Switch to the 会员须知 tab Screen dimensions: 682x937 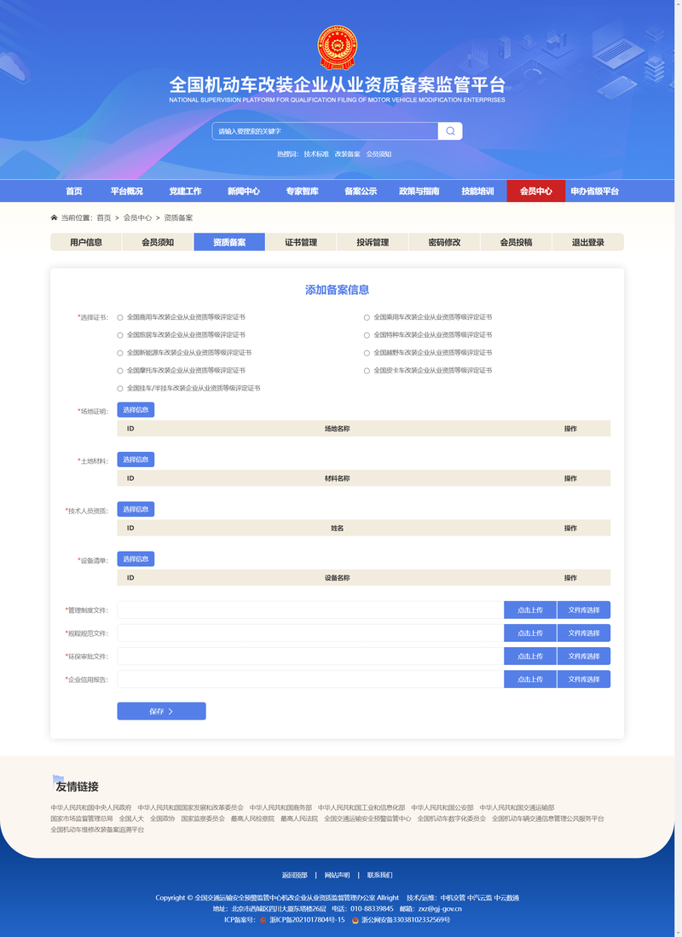[x=158, y=242]
